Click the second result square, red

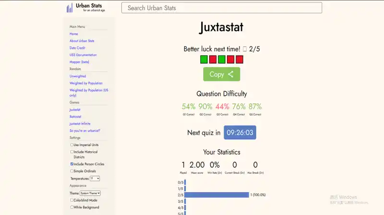point(213,59)
